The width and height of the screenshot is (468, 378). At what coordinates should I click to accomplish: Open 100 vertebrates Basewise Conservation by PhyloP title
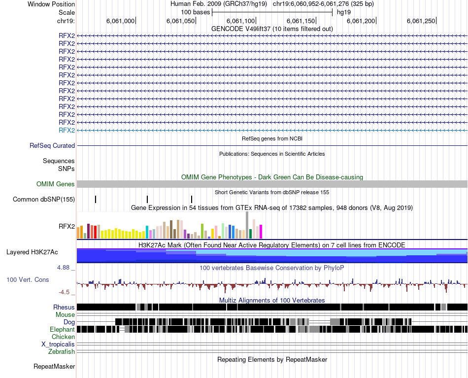(x=272, y=268)
